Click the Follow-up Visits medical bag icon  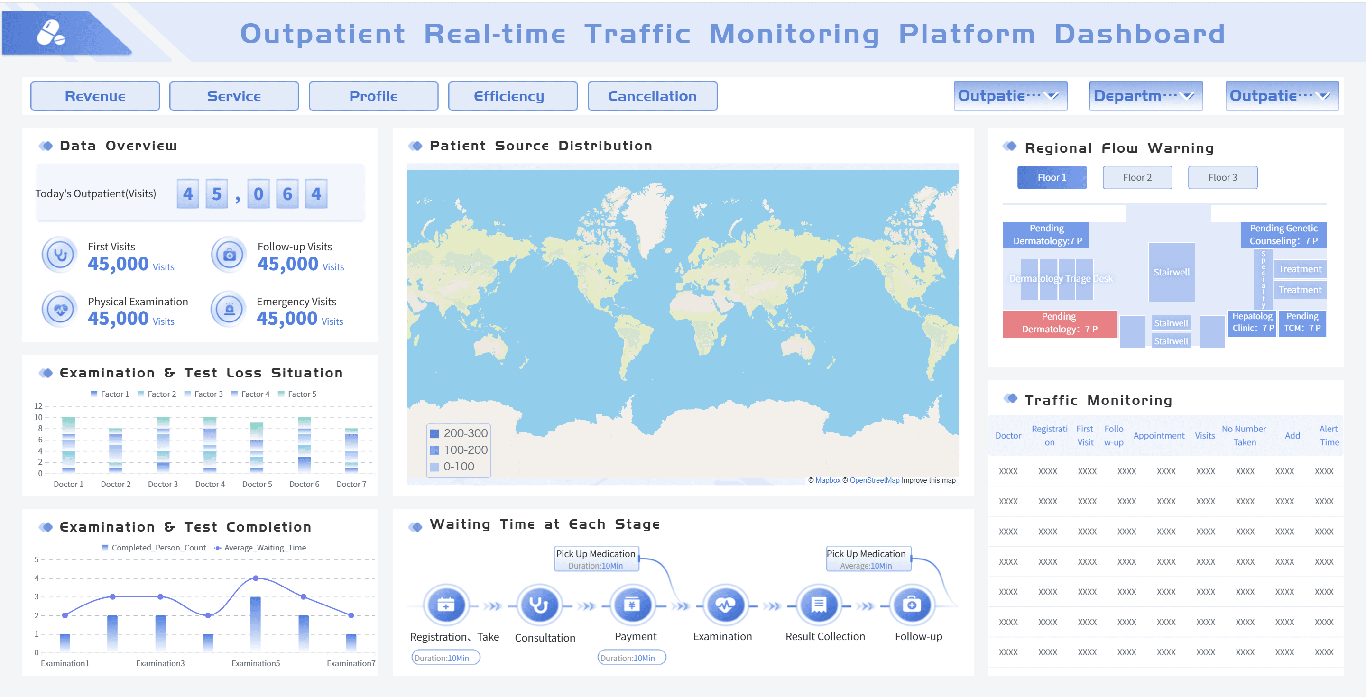pos(229,255)
